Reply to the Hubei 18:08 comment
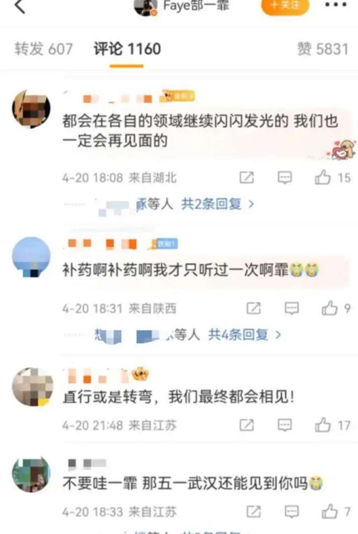This screenshot has height=534, width=358. point(285,178)
